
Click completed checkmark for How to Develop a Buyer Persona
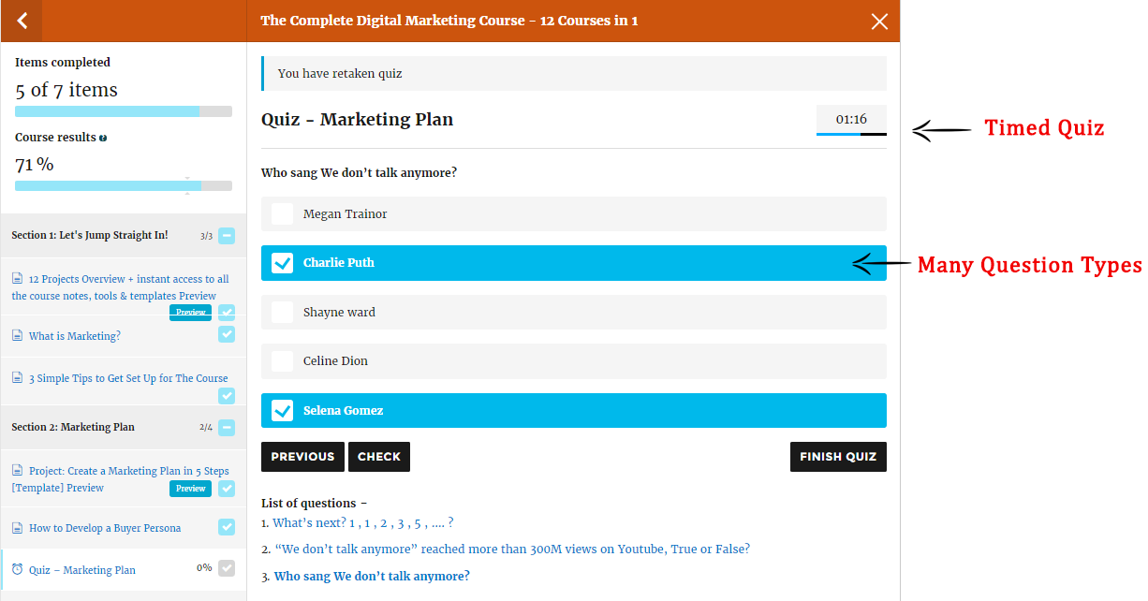(227, 527)
